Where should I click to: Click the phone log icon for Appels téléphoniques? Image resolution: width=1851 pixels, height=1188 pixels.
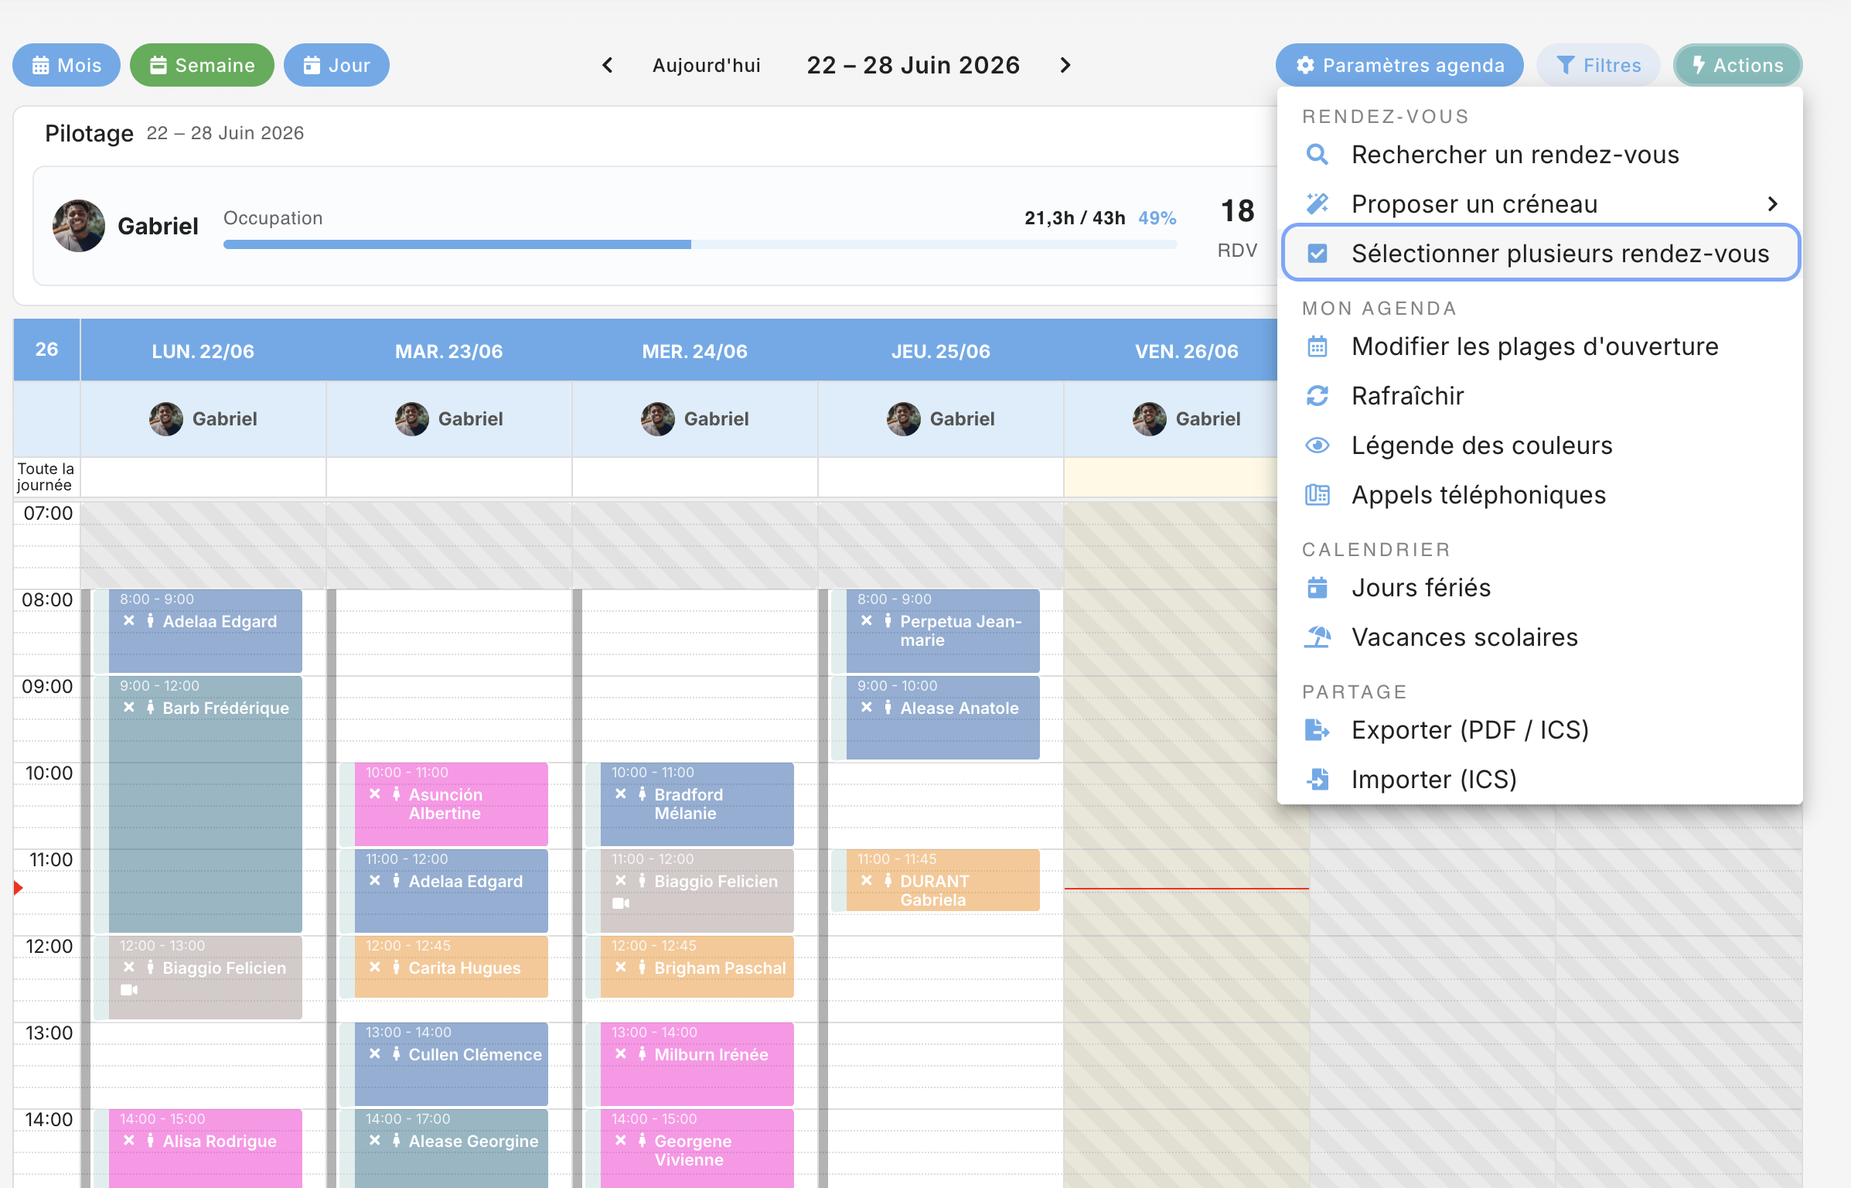[x=1317, y=495]
